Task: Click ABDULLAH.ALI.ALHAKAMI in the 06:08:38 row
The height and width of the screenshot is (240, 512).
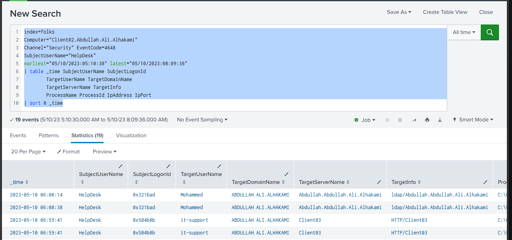Action: tap(260, 208)
